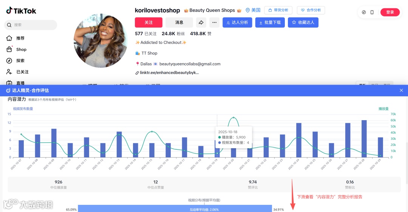Open the linktr.ee profile link

coord(169,73)
